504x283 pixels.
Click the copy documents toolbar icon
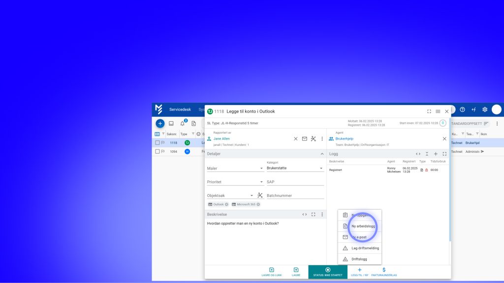click(x=193, y=123)
